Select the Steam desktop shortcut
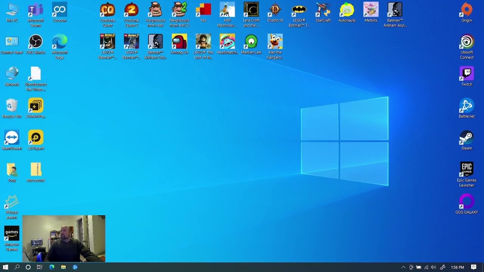 [467, 141]
